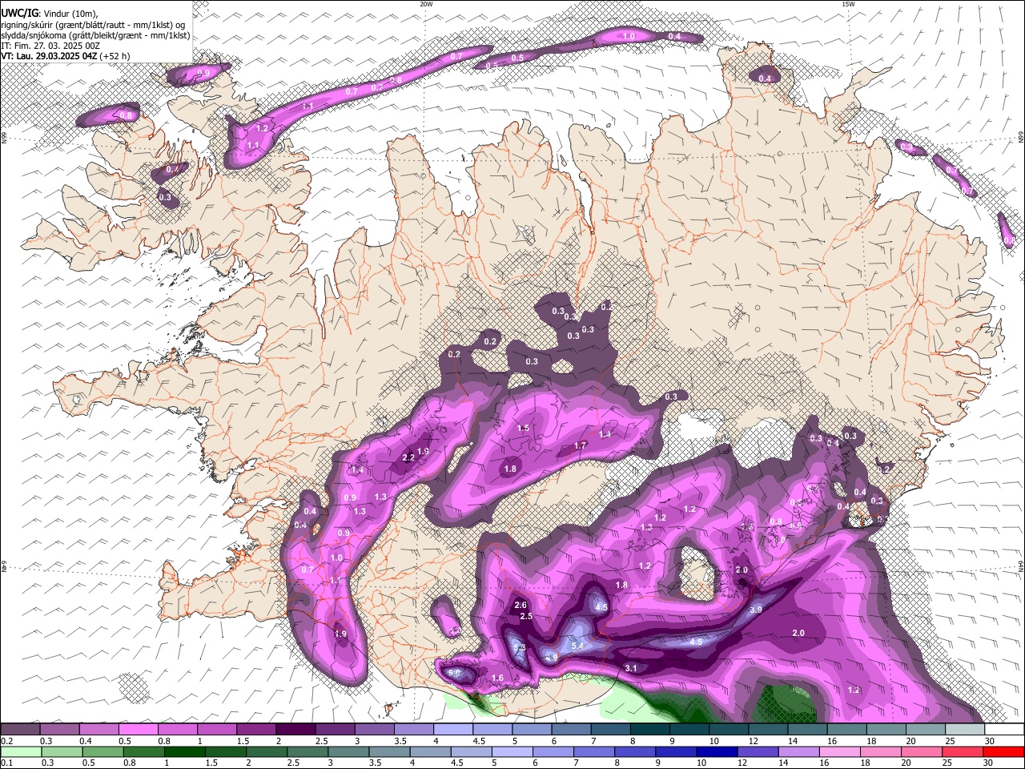The width and height of the screenshot is (1025, 769).
Task: Click the 3.1 precipitation value on the map
Action: coord(630,668)
